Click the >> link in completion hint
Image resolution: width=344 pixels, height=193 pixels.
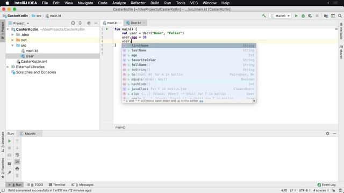(201, 101)
